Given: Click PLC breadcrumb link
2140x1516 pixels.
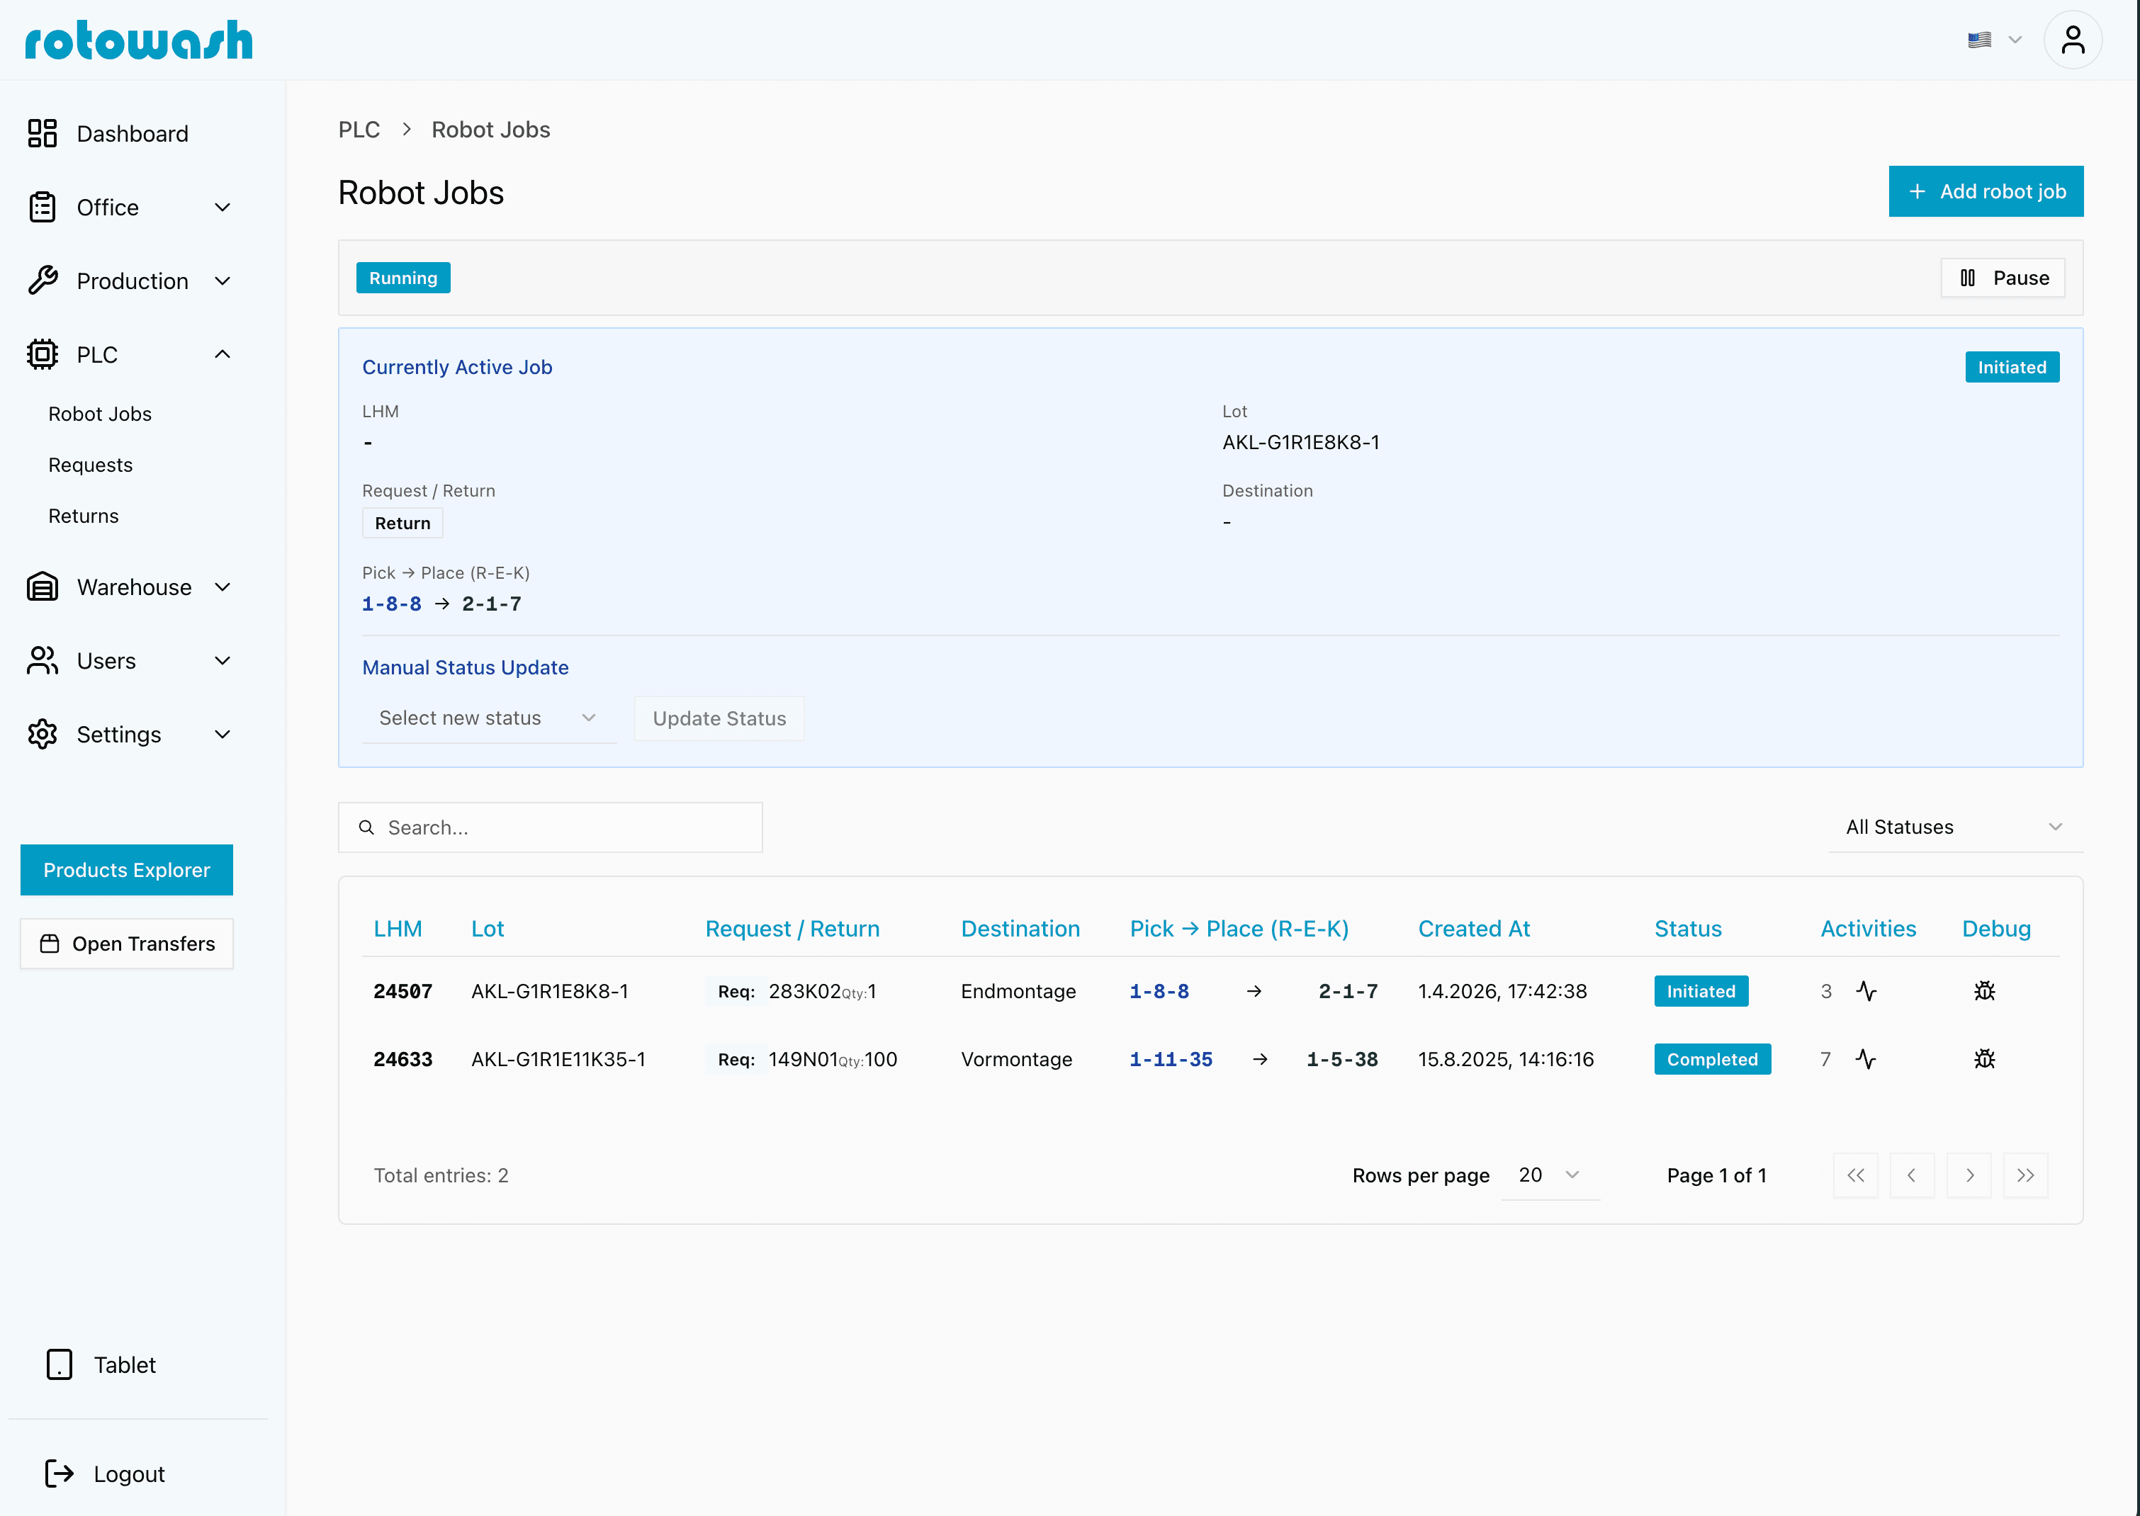Looking at the screenshot, I should (x=359, y=130).
